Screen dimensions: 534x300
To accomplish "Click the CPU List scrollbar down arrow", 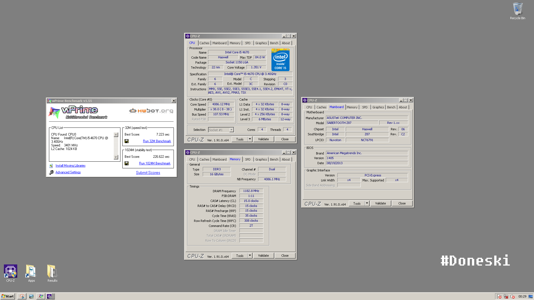I will click(x=116, y=157).
